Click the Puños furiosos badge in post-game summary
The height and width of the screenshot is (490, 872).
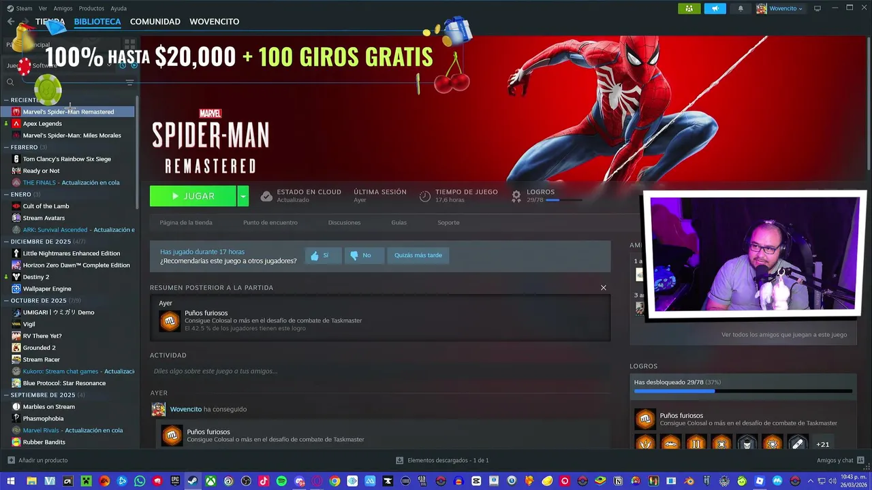click(x=170, y=321)
